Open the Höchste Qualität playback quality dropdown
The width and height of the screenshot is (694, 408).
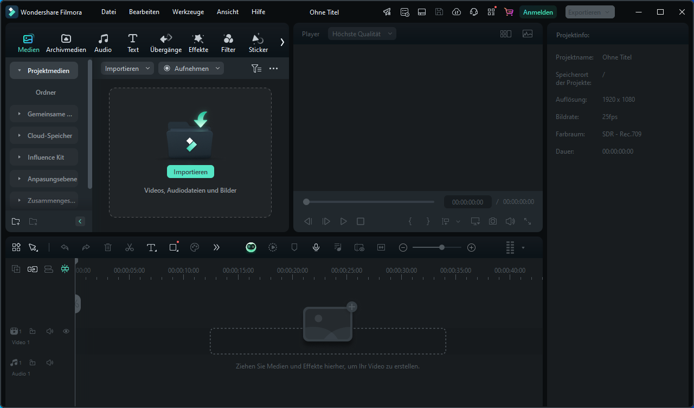[362, 34]
